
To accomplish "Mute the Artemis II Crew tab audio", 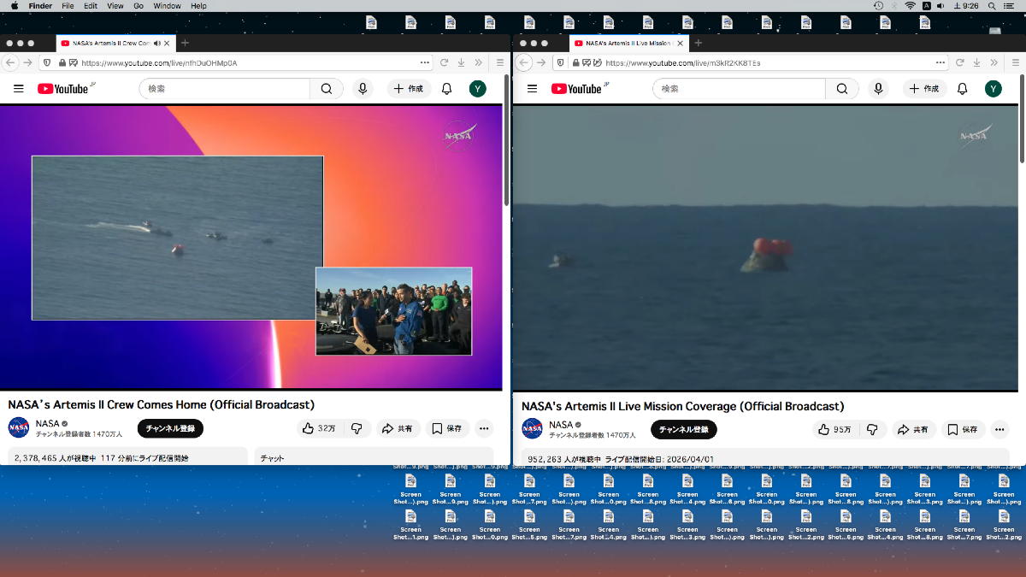I will coord(156,43).
